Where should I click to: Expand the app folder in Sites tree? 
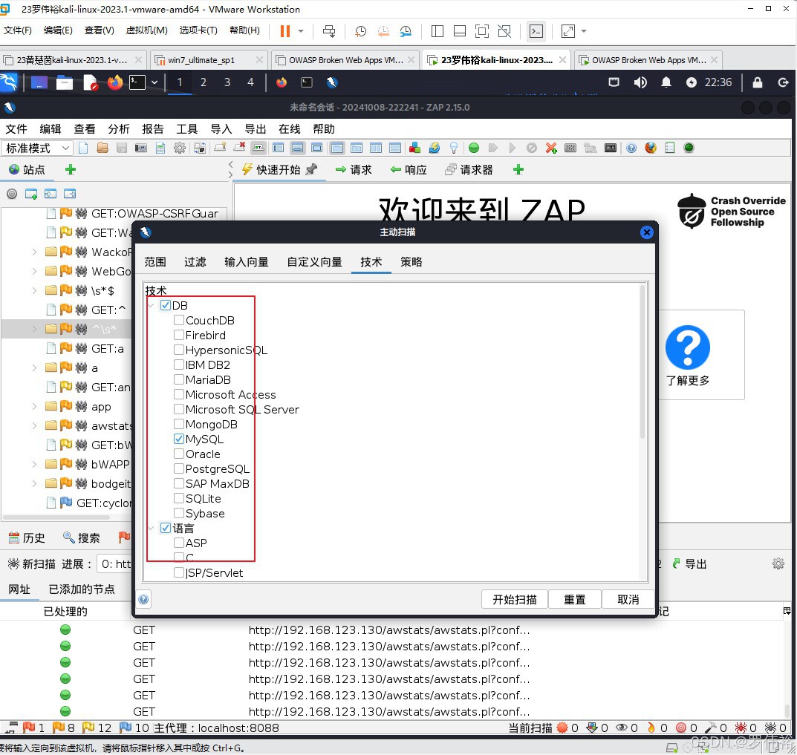click(34, 407)
